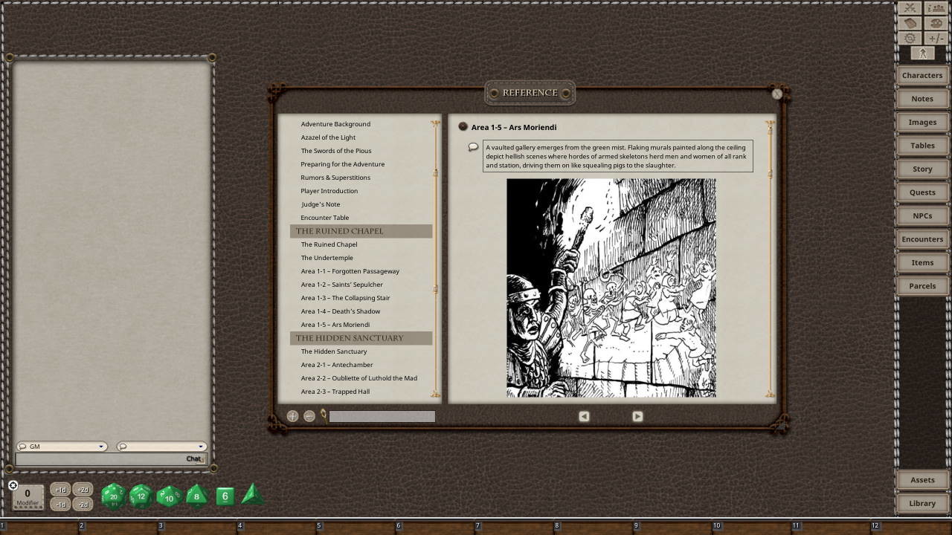The image size is (952, 535).
Task: Switch to the Images sidebar tab
Action: (x=922, y=122)
